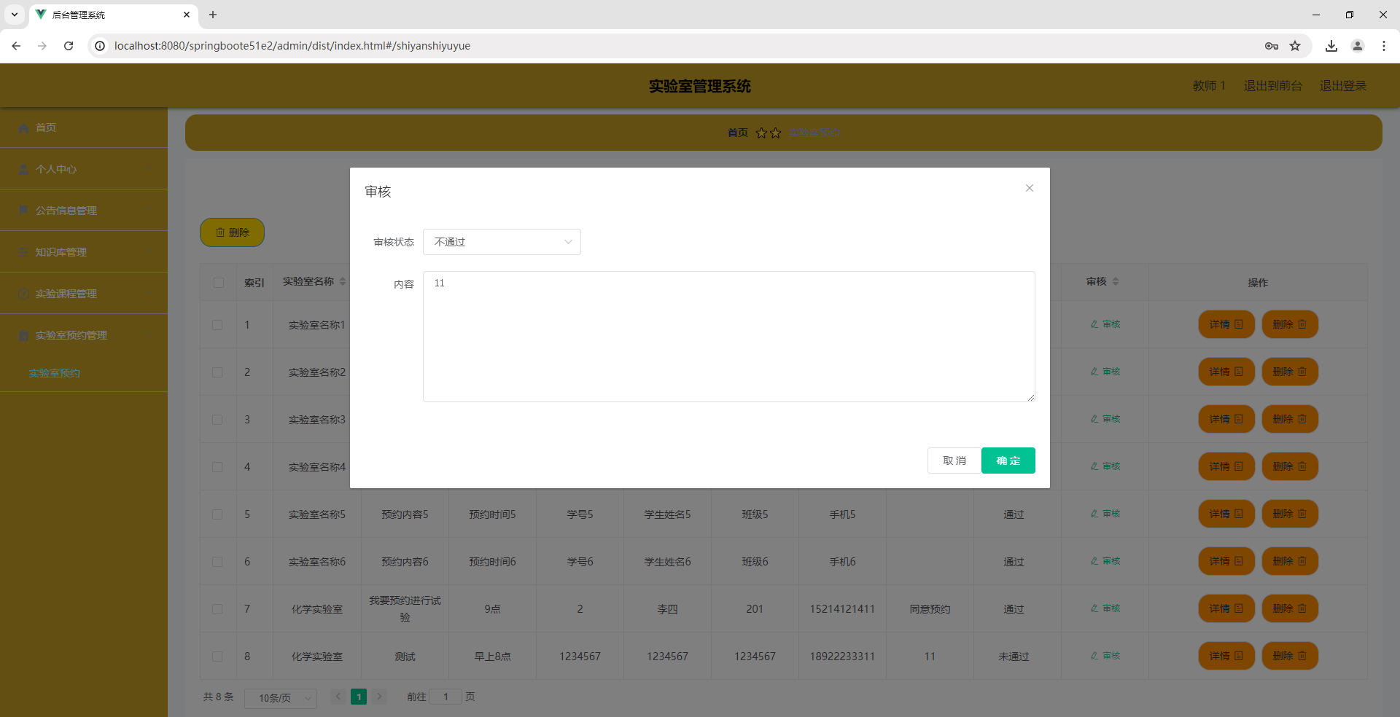Click 退出登录 in the top bar
The image size is (1400, 717).
point(1342,85)
